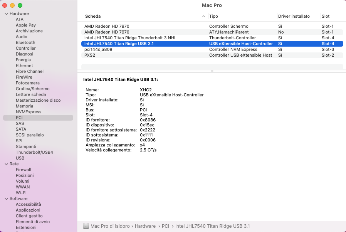The image size is (346, 232).
Task: Open Masterizzazione disco in the sidebar
Action: [x=38, y=100]
